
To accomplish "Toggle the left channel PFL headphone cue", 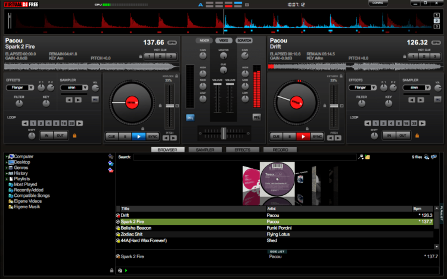I will (190, 118).
